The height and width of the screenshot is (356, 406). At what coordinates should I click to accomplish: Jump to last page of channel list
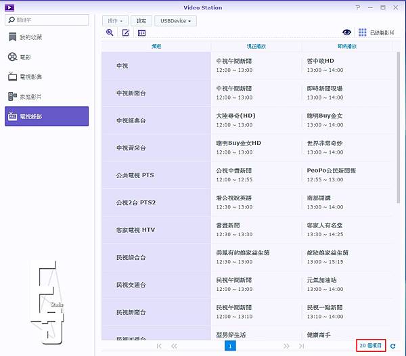coord(301,346)
